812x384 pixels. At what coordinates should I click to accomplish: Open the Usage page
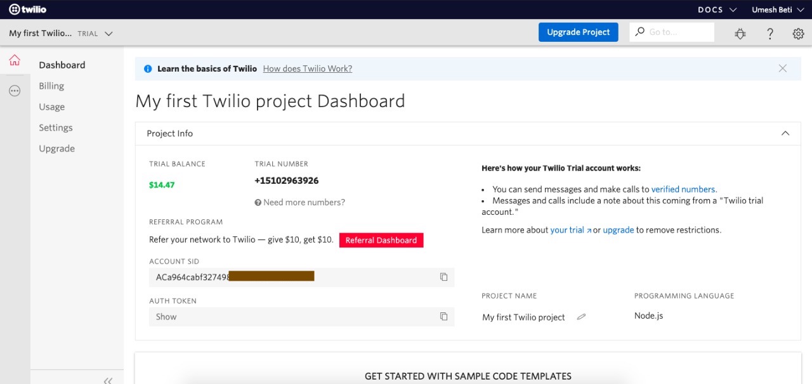coord(51,106)
